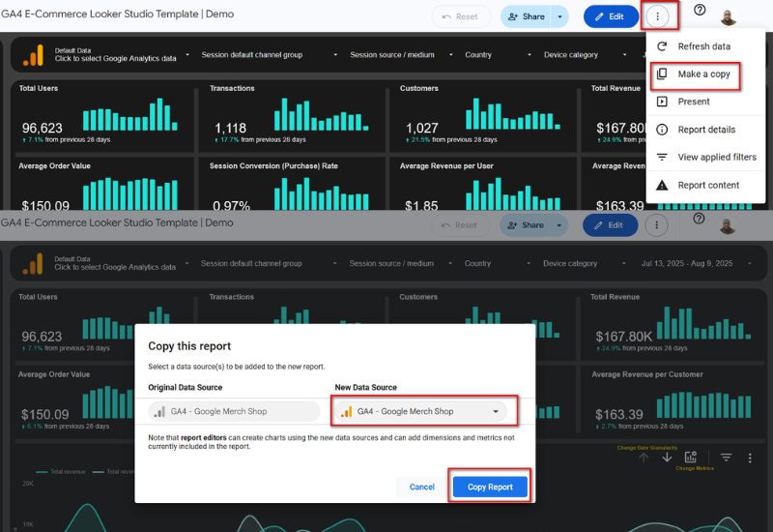Click the filter lines icon on the revenue chart

(x=726, y=458)
